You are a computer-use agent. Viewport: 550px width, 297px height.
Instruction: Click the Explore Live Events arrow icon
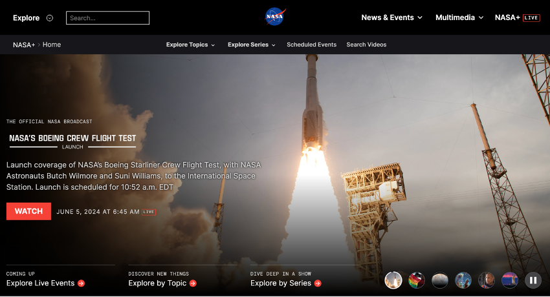pos(81,283)
